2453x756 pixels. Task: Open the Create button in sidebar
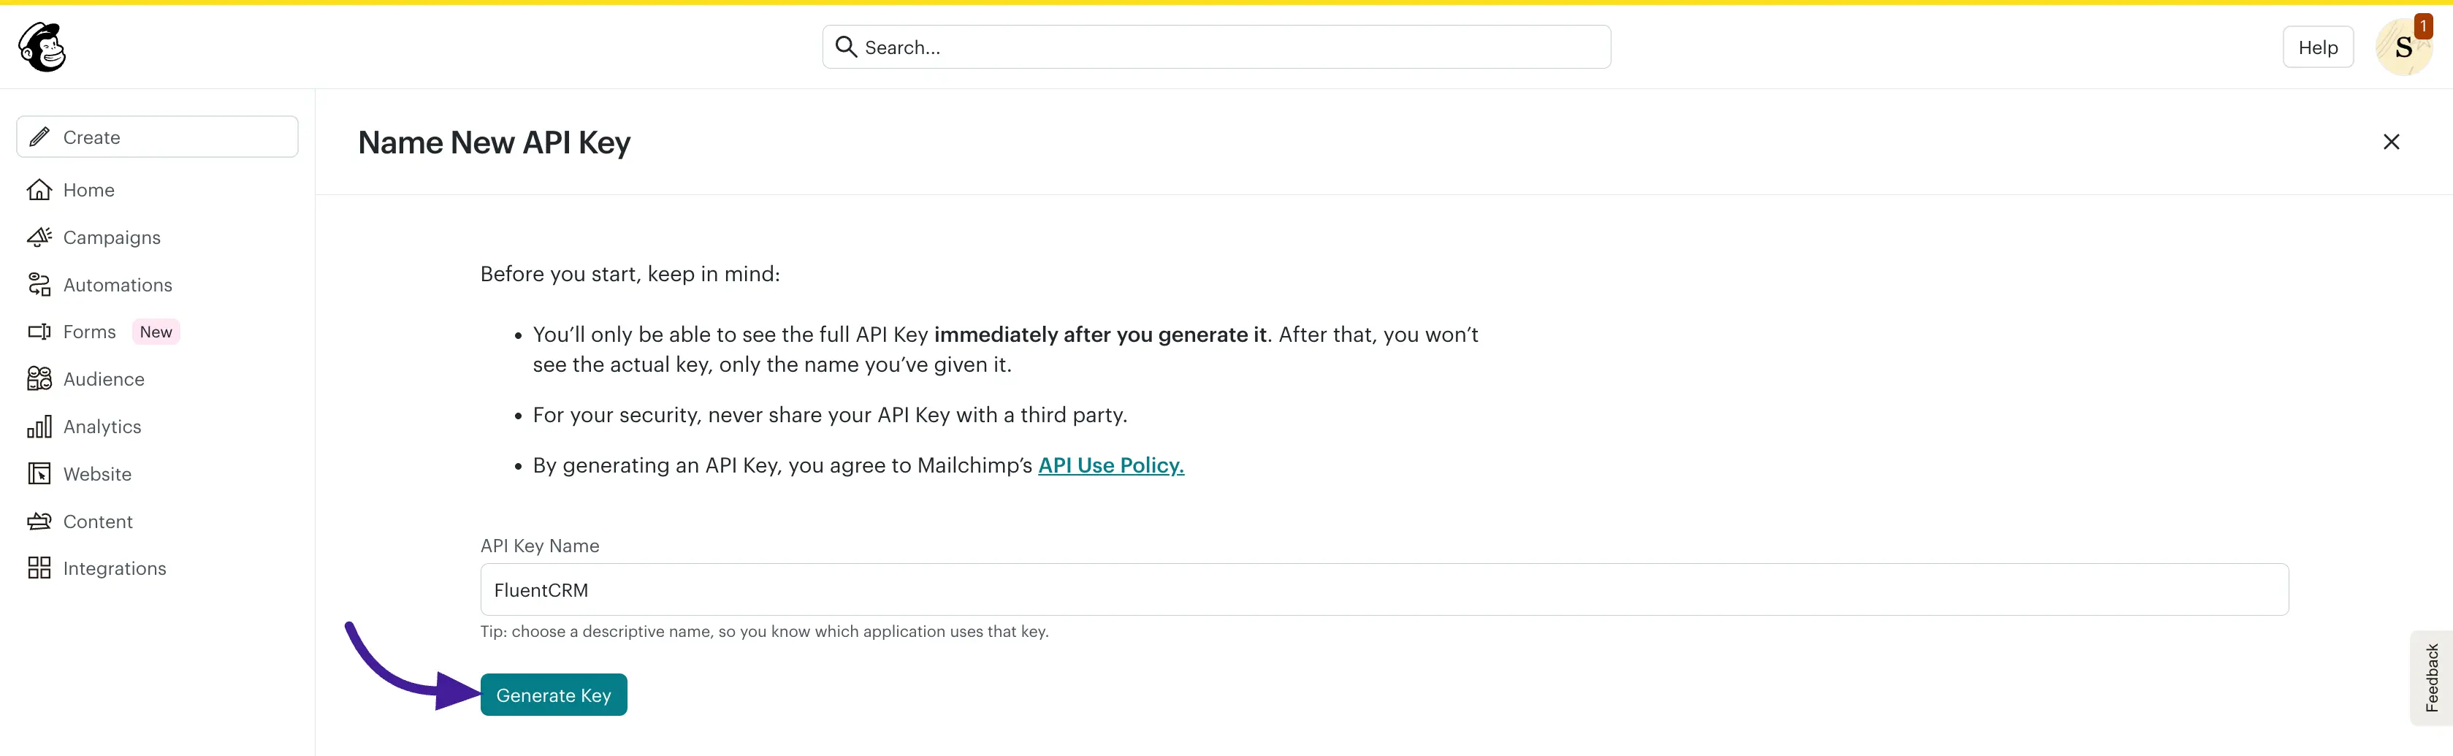[x=157, y=137]
